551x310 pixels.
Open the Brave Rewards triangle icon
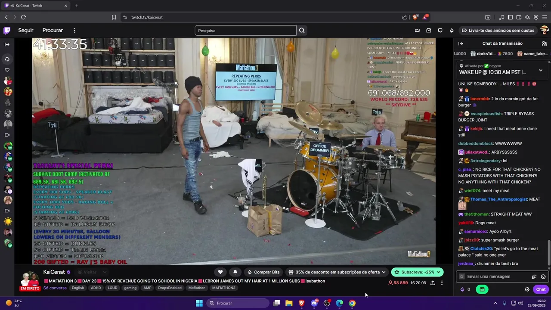point(425,17)
